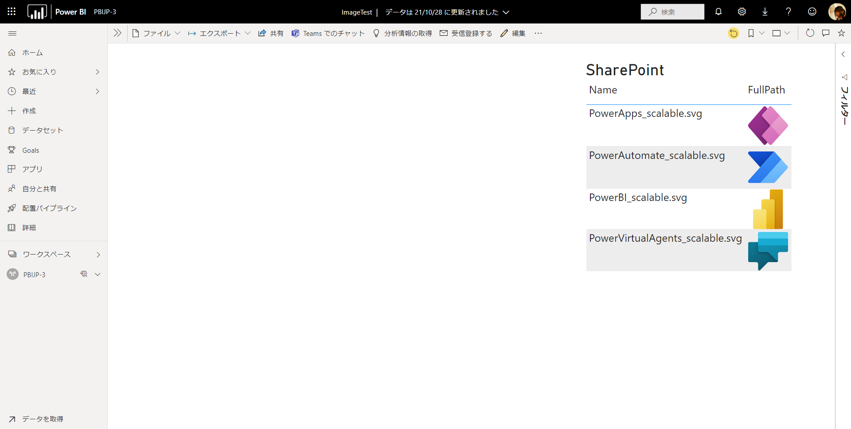The width and height of the screenshot is (851, 429).
Task: Expand ワークスペース flyout chevron
Action: click(98, 255)
